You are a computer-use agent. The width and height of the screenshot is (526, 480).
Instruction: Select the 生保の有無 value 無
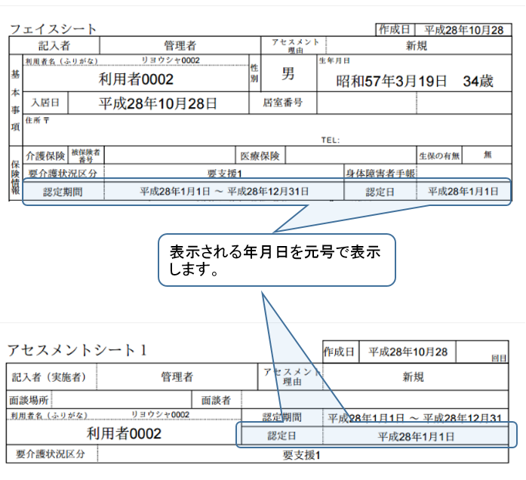pyautogui.click(x=488, y=155)
